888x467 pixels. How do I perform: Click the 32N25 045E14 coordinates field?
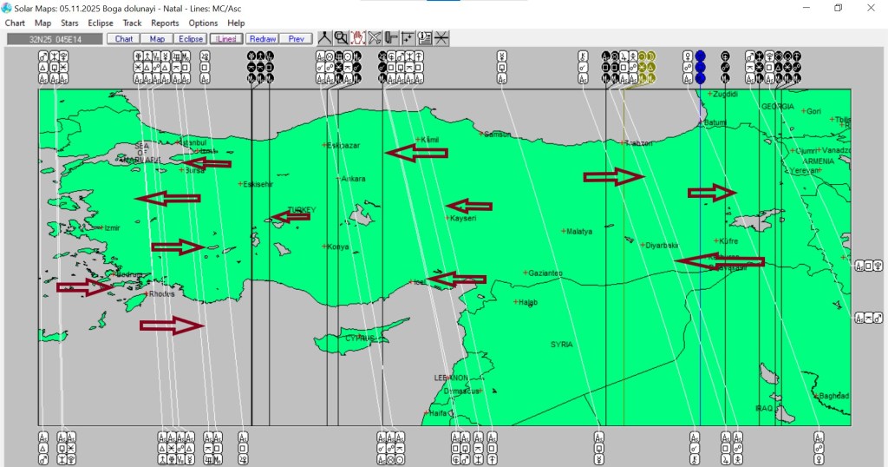click(55, 39)
